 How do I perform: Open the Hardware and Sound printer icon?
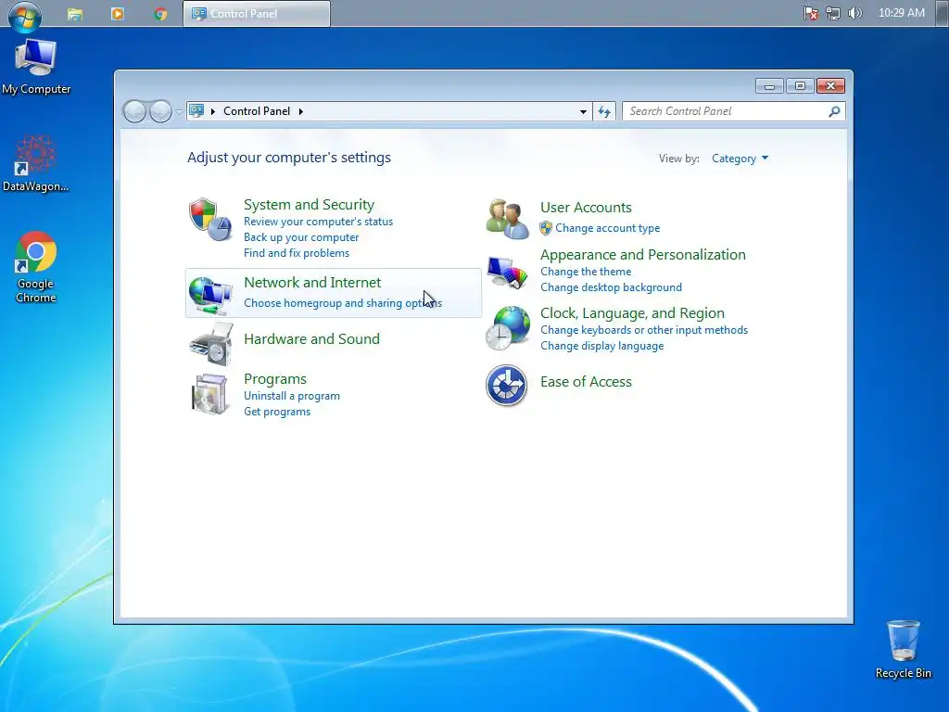pos(210,344)
